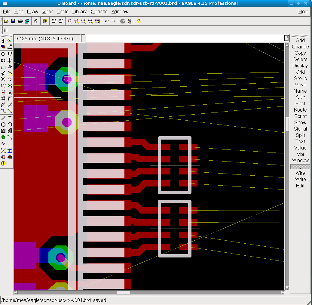Click the Save floppy disk icon
The width and height of the screenshot is (312, 305).
tap(13, 21)
